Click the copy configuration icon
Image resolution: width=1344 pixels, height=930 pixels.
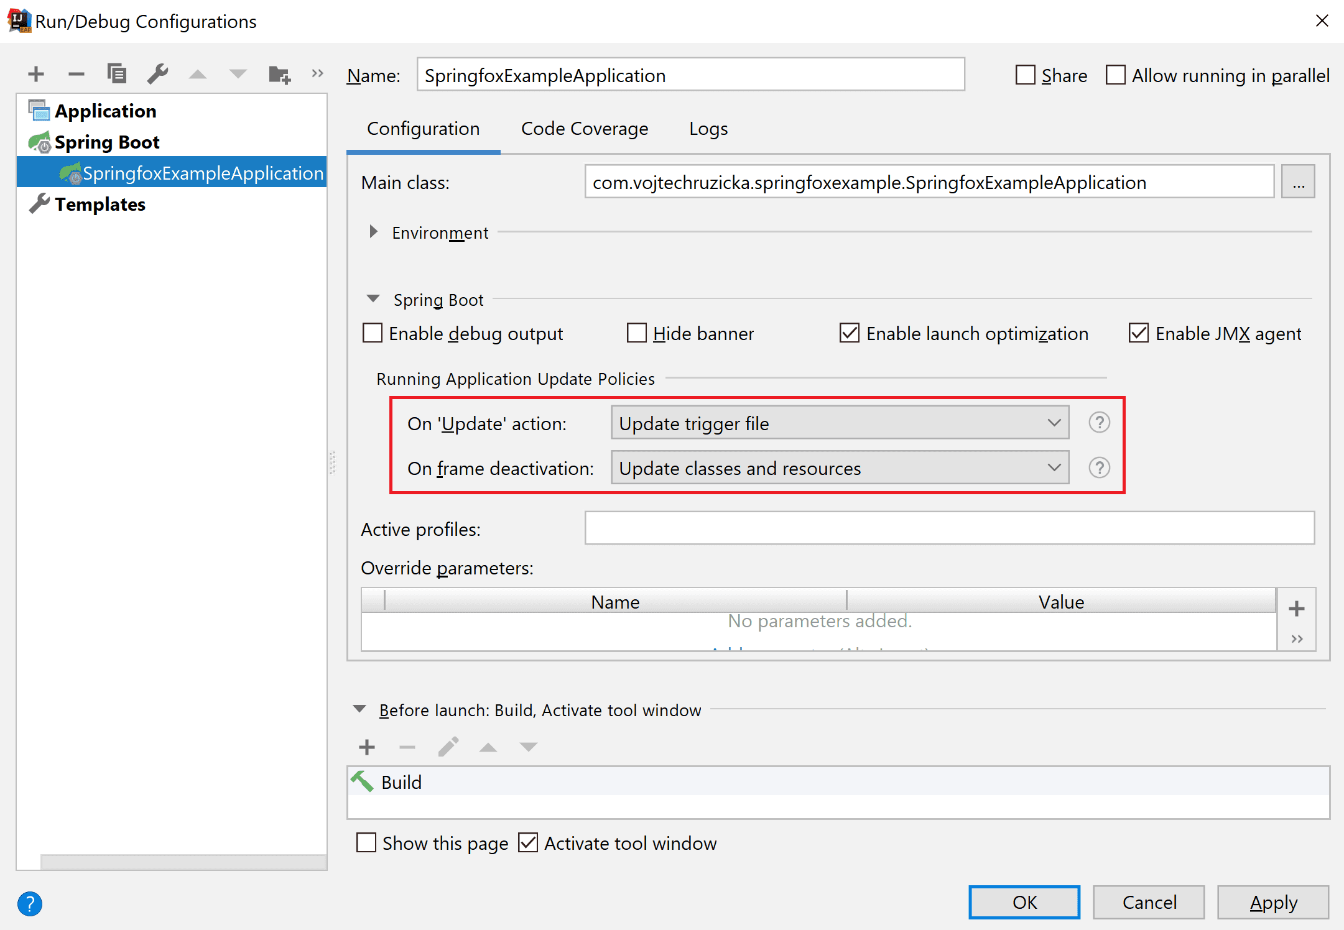pyautogui.click(x=116, y=74)
